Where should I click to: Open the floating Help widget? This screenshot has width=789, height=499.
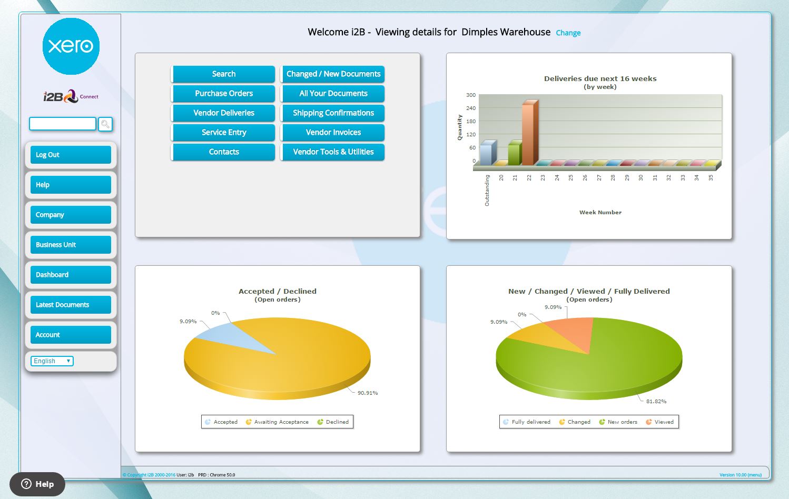pos(37,484)
